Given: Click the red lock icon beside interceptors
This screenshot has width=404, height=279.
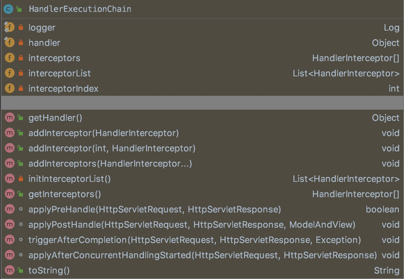Looking at the screenshot, I should pos(21,58).
